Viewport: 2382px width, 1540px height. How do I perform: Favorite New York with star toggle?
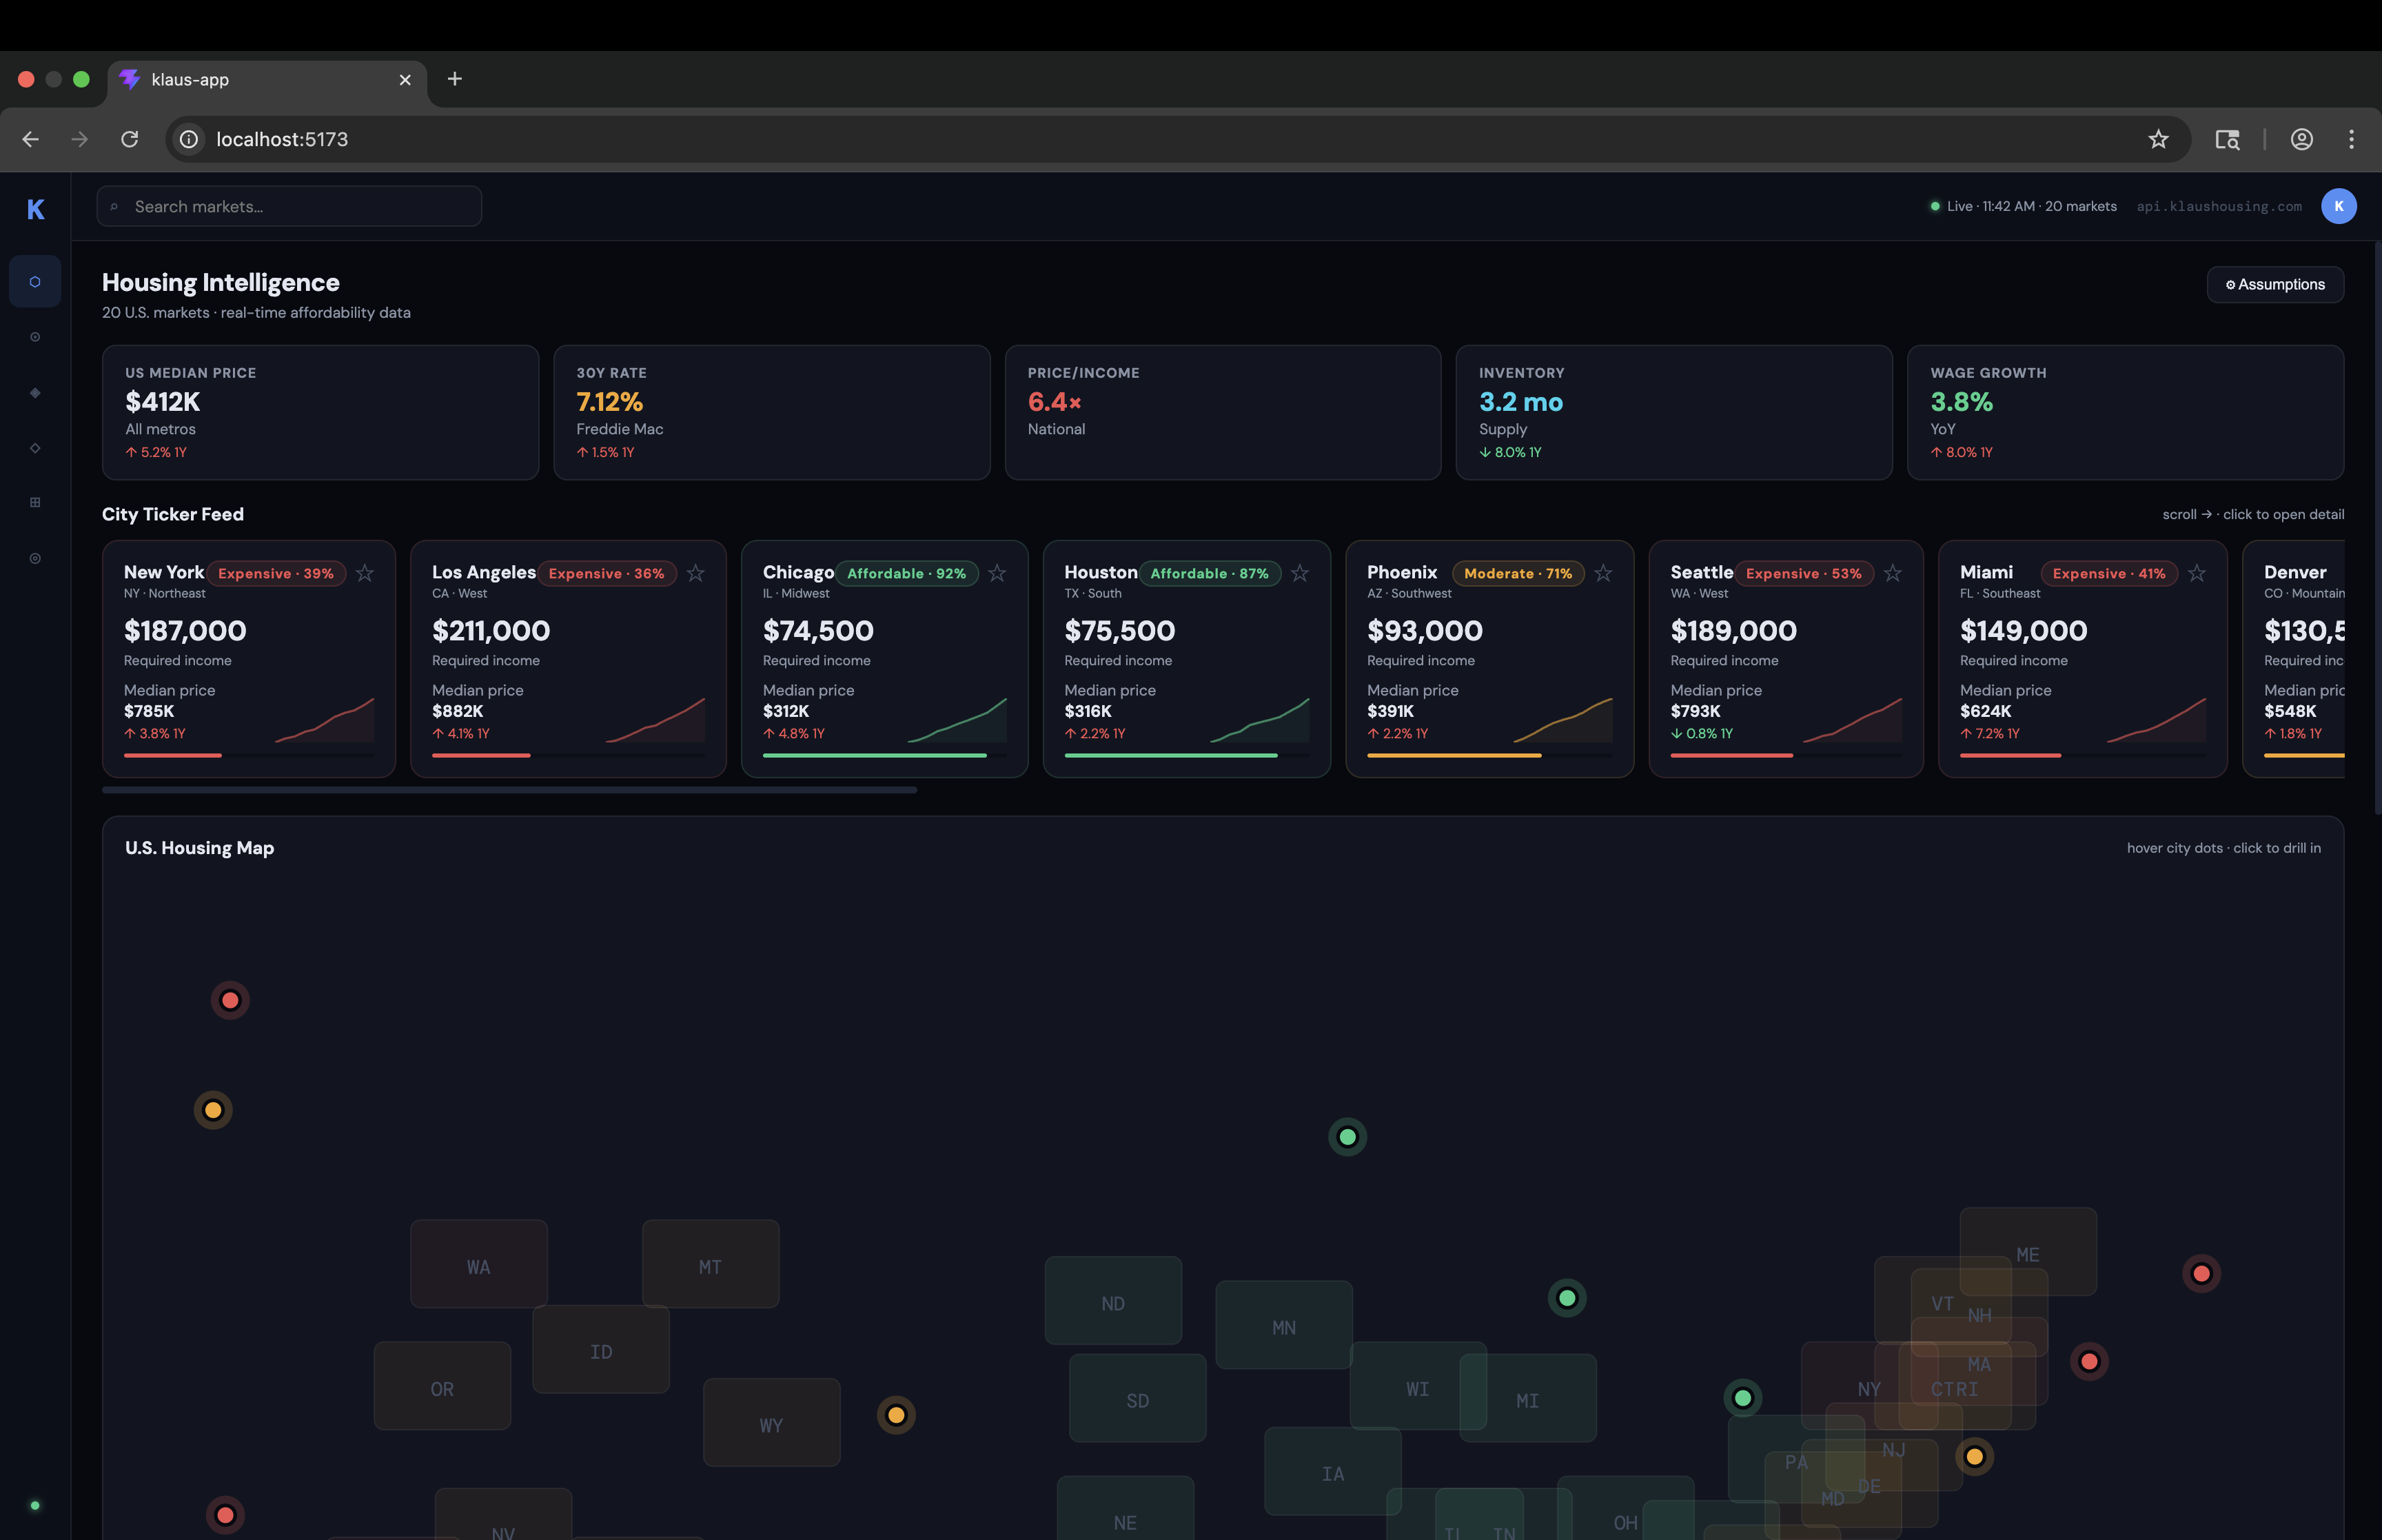tap(365, 573)
